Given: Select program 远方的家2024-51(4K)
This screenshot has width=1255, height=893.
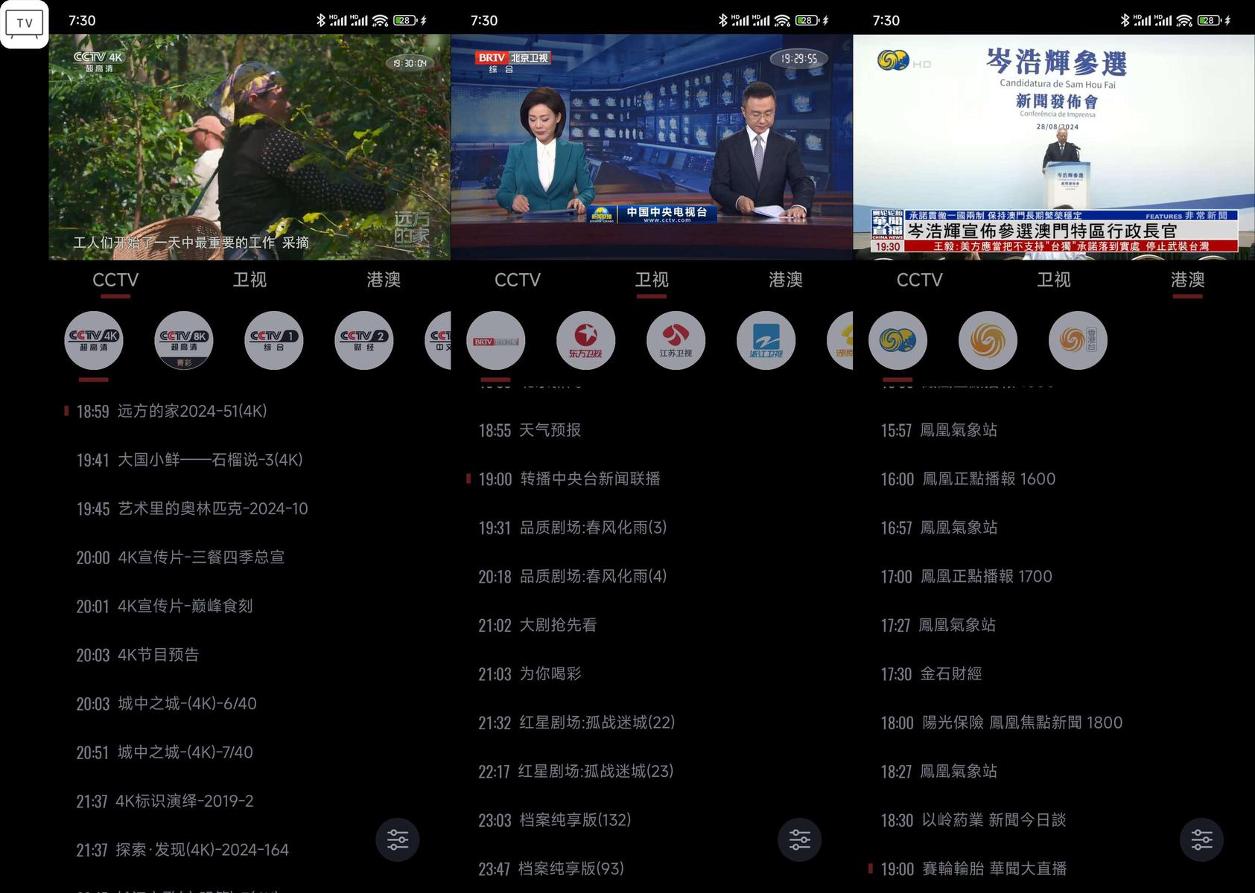Looking at the screenshot, I should point(171,411).
